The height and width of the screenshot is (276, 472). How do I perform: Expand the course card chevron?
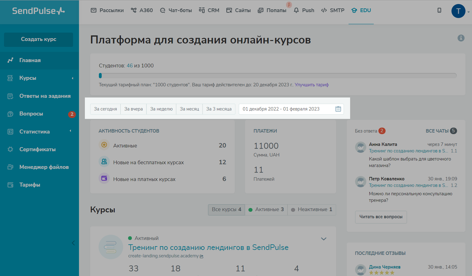tap(324, 239)
